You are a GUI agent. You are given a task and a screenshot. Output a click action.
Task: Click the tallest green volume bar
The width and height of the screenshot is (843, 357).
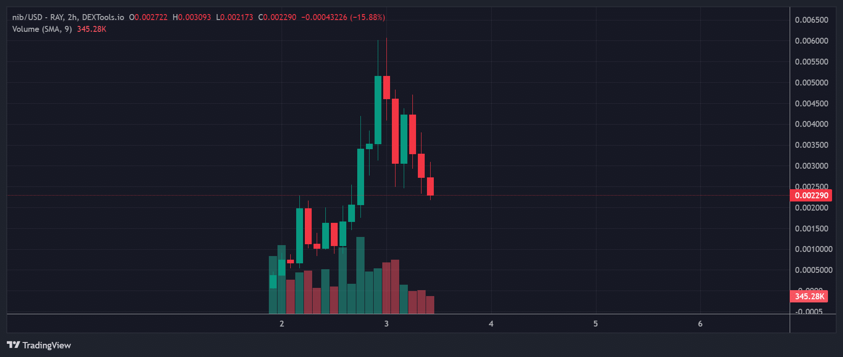coord(360,275)
